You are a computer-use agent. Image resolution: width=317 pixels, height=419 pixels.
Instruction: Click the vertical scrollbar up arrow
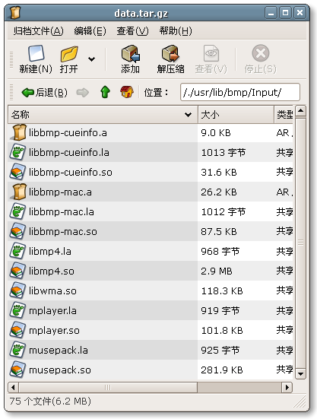pyautogui.click(x=301, y=110)
